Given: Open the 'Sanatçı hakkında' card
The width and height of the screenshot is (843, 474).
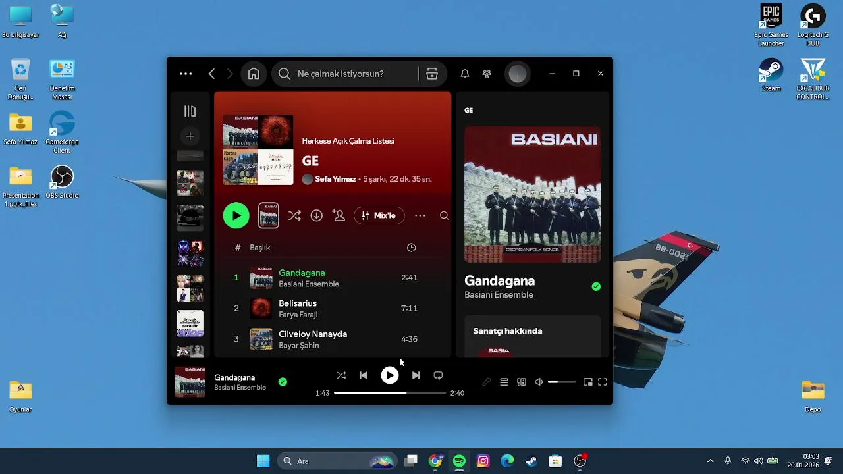Looking at the screenshot, I should pyautogui.click(x=532, y=336).
